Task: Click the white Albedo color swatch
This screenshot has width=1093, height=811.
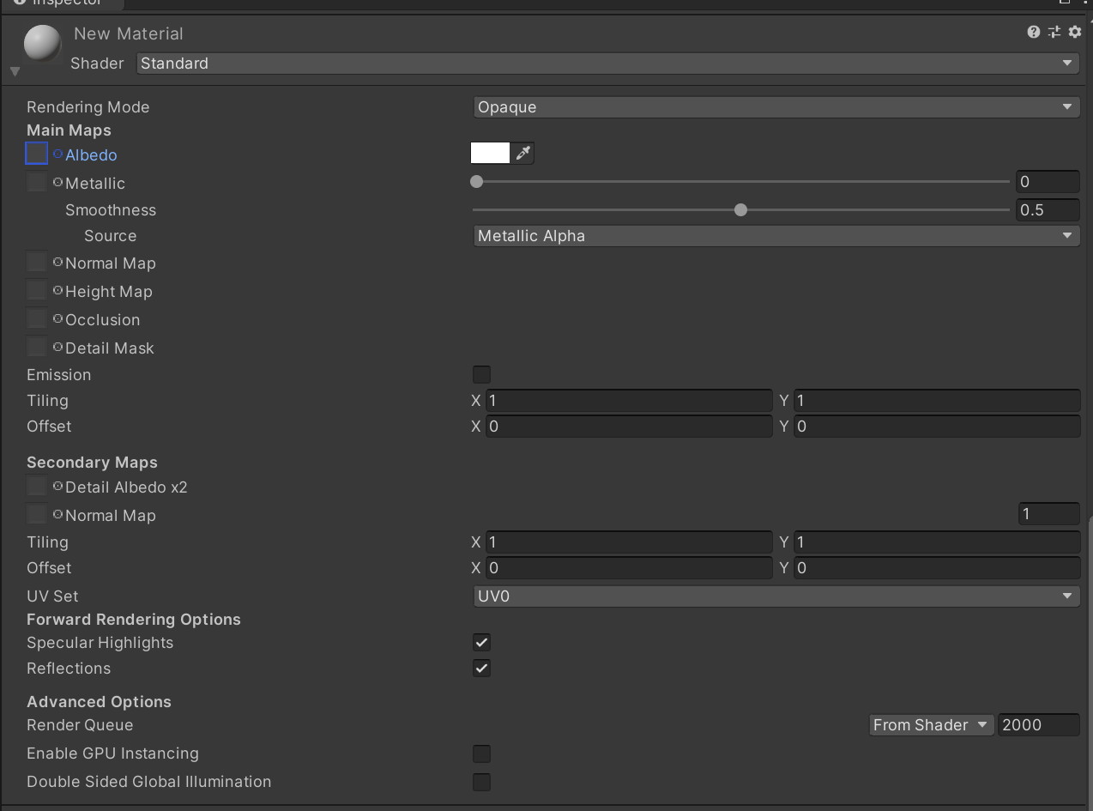Action: click(490, 153)
